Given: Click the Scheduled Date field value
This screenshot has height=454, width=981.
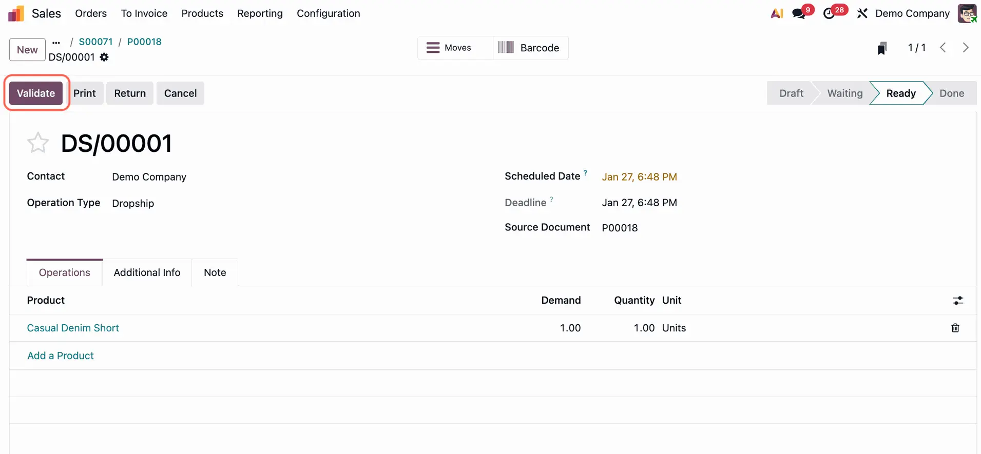Looking at the screenshot, I should pos(639,177).
